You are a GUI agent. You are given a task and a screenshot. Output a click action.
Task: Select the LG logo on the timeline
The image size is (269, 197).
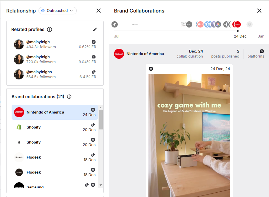200,24
